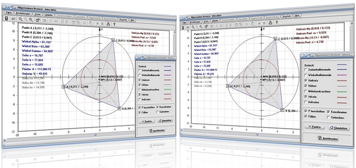Click the single X delete icon in the right window toolbar
The width and height of the screenshot is (356, 168).
259,23
